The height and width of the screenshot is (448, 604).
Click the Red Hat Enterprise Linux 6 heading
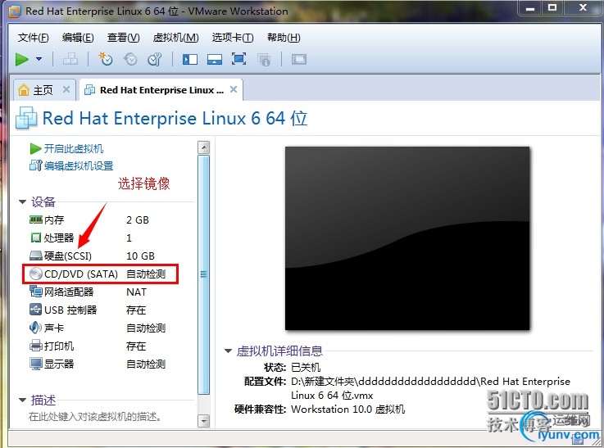[175, 118]
